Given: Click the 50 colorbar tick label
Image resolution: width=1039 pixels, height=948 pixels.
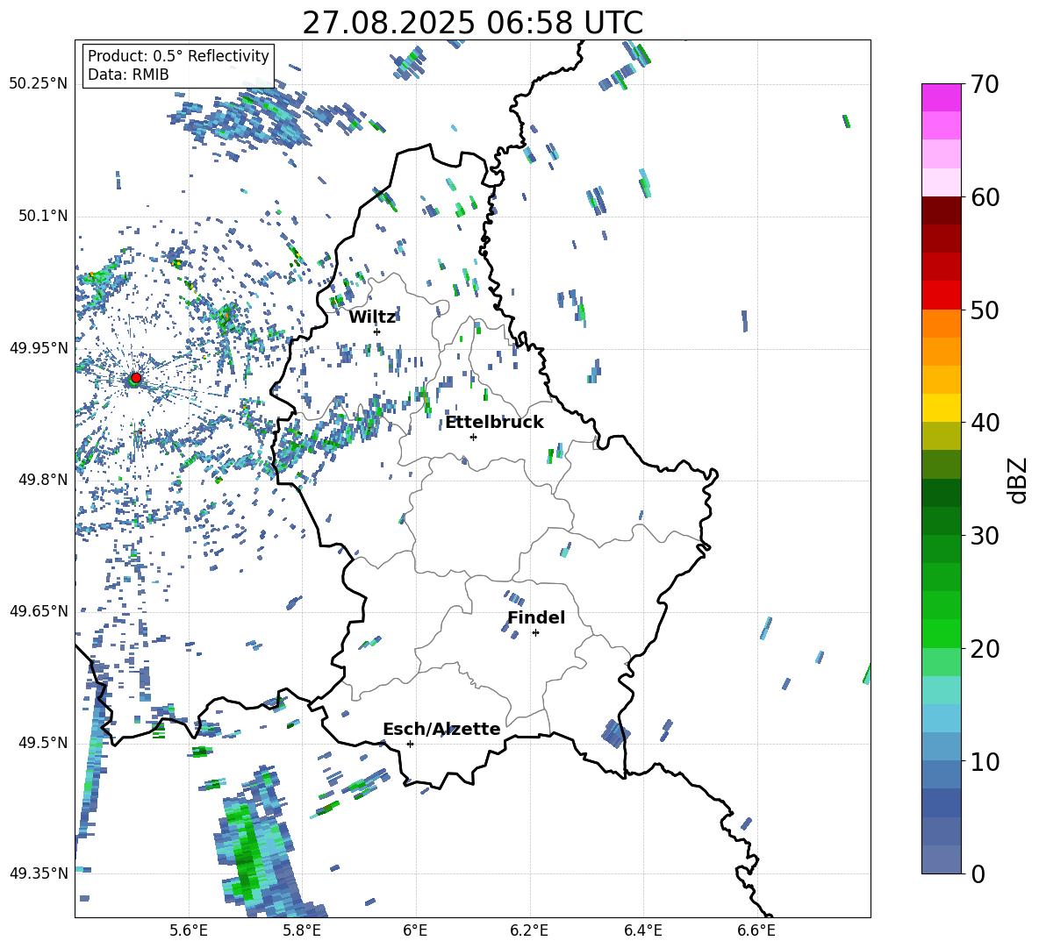Looking at the screenshot, I should click(x=984, y=310).
